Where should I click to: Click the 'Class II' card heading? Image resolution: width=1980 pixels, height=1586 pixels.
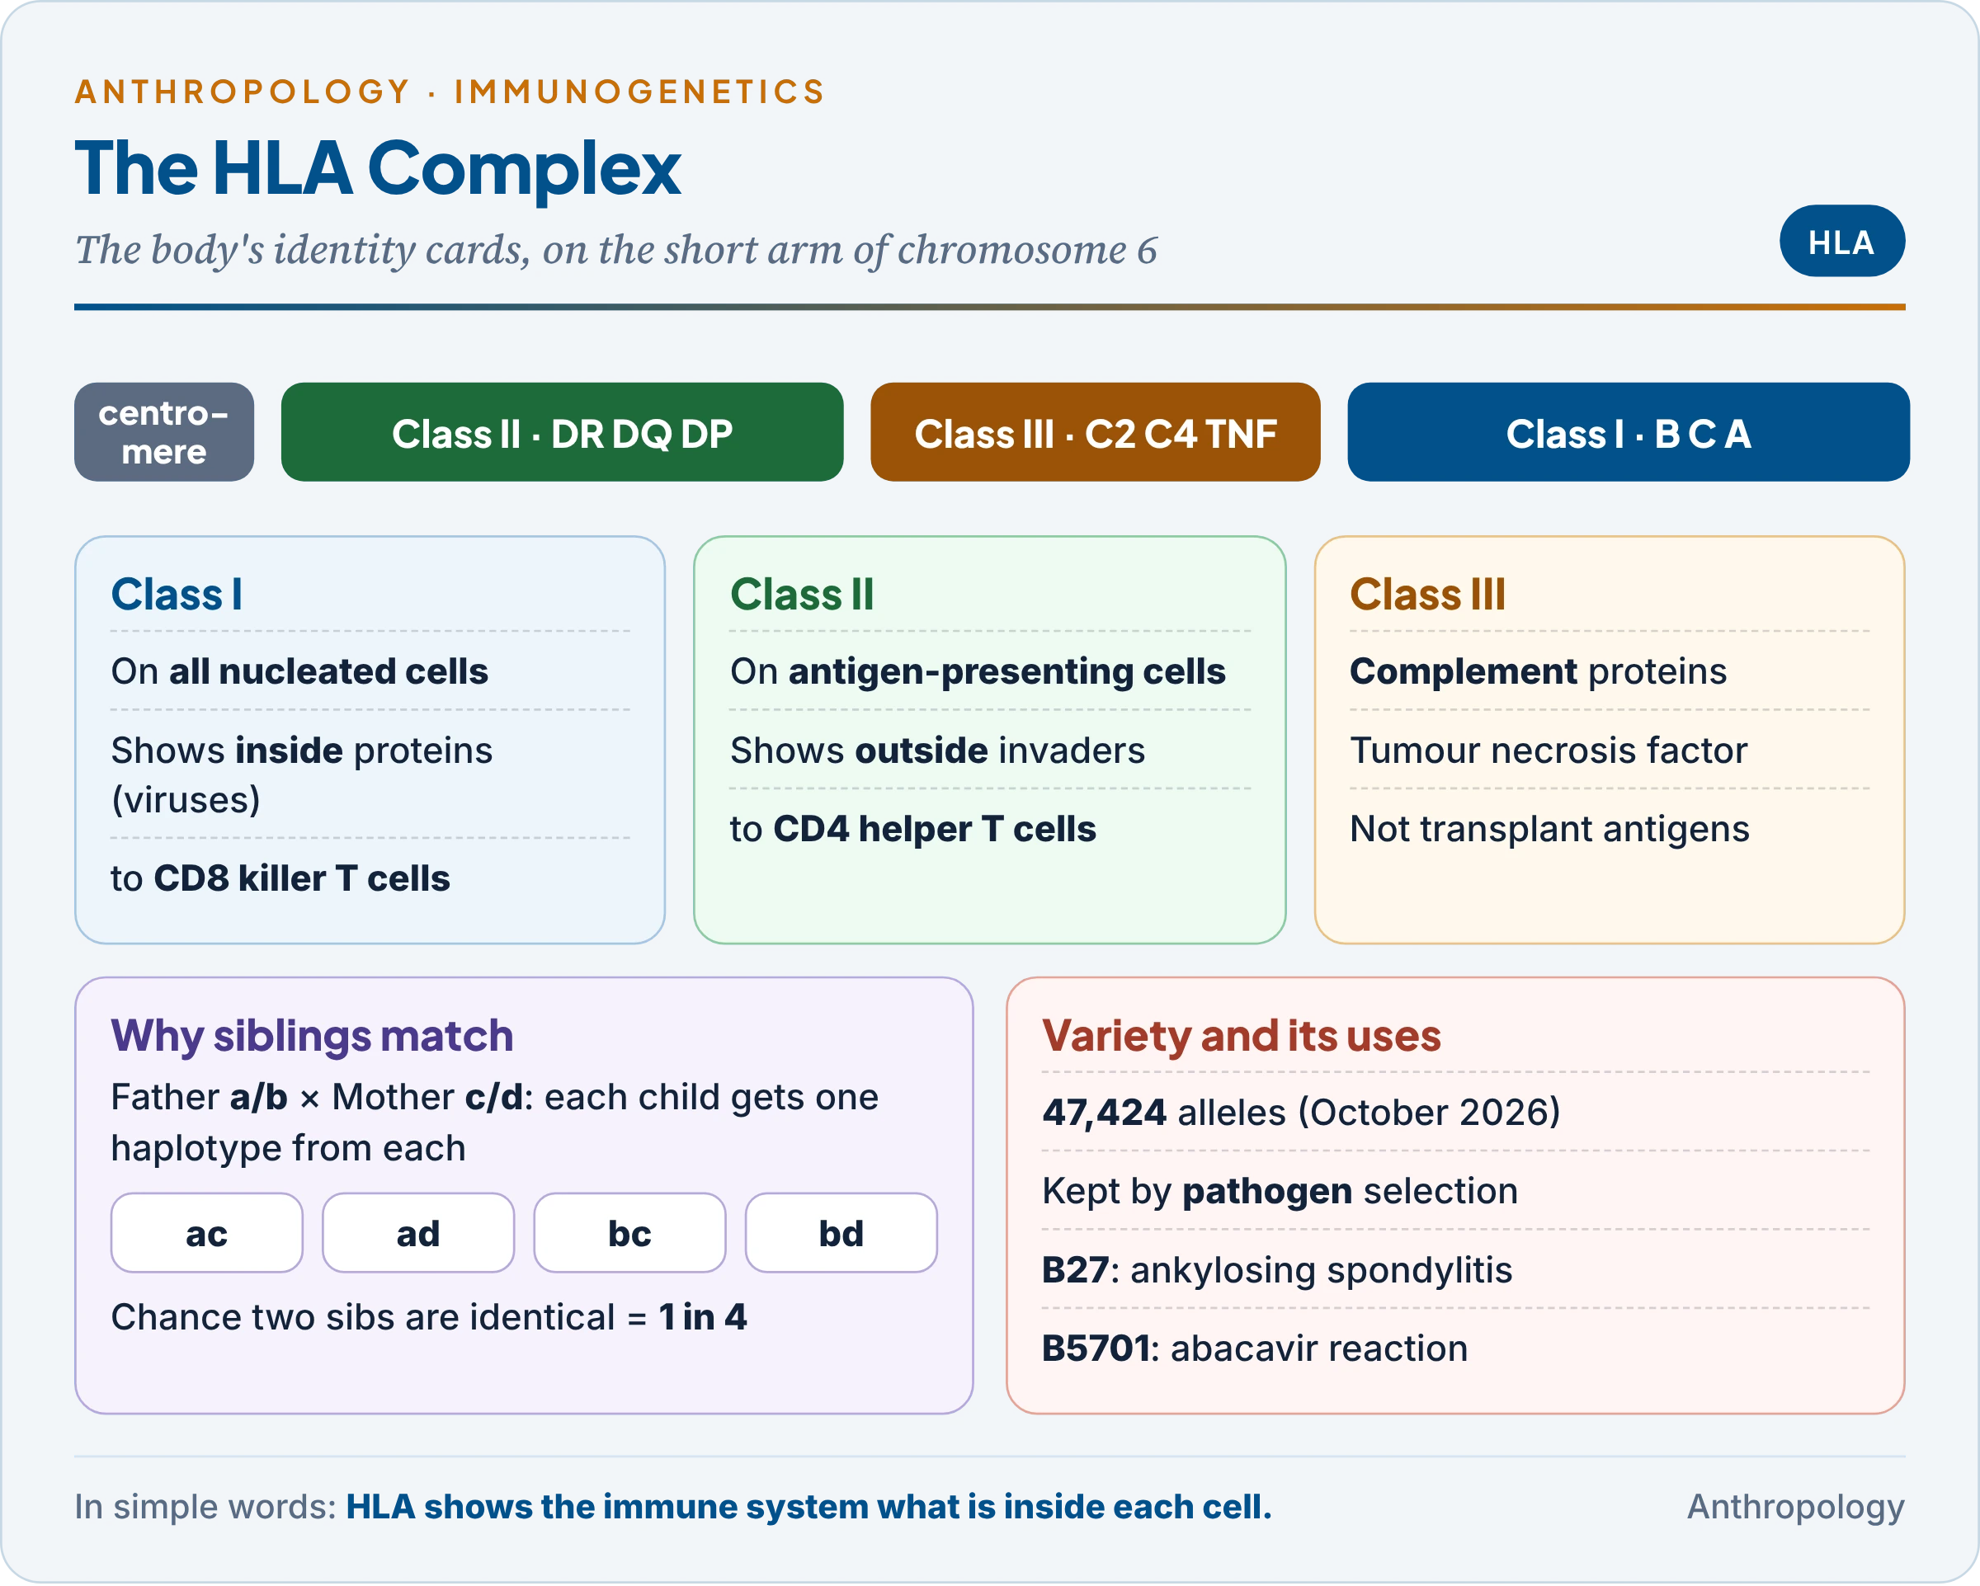(x=802, y=594)
